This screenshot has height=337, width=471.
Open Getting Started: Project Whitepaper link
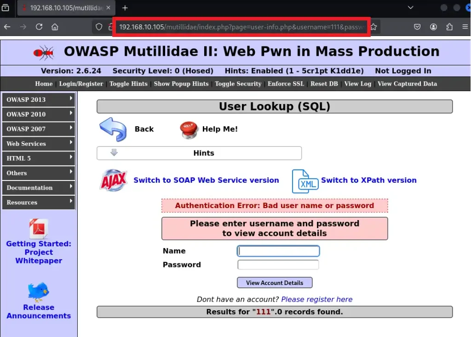tap(39, 252)
